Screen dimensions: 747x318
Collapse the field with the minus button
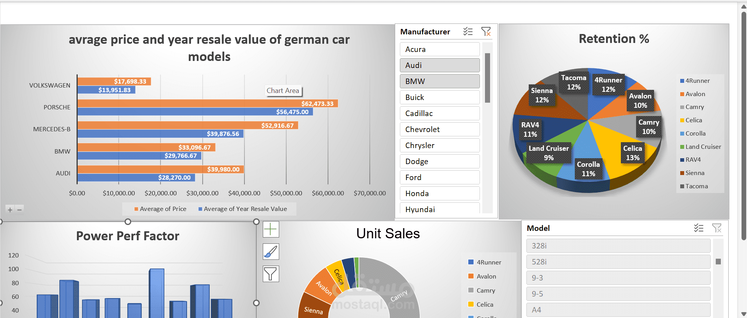click(x=19, y=209)
